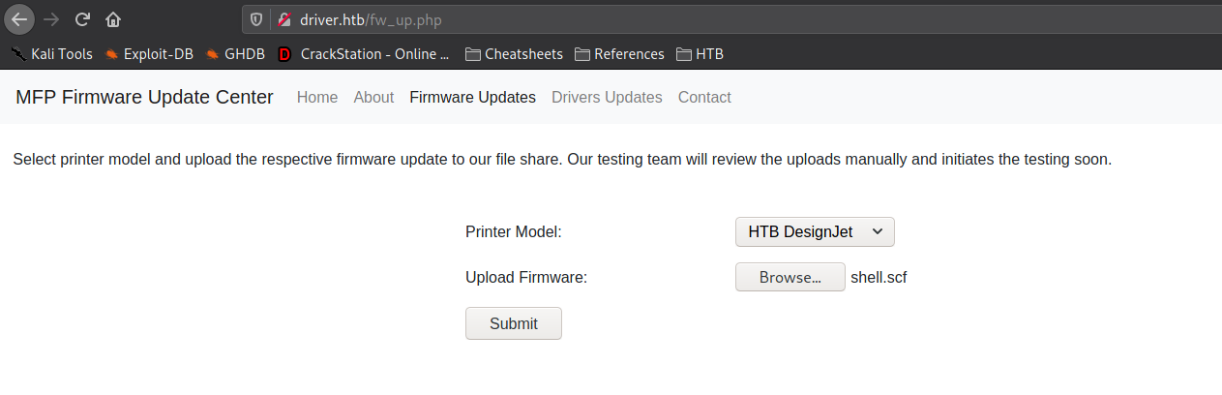Go to the Home nav item
This screenshot has height=395, width=1222.
(317, 97)
